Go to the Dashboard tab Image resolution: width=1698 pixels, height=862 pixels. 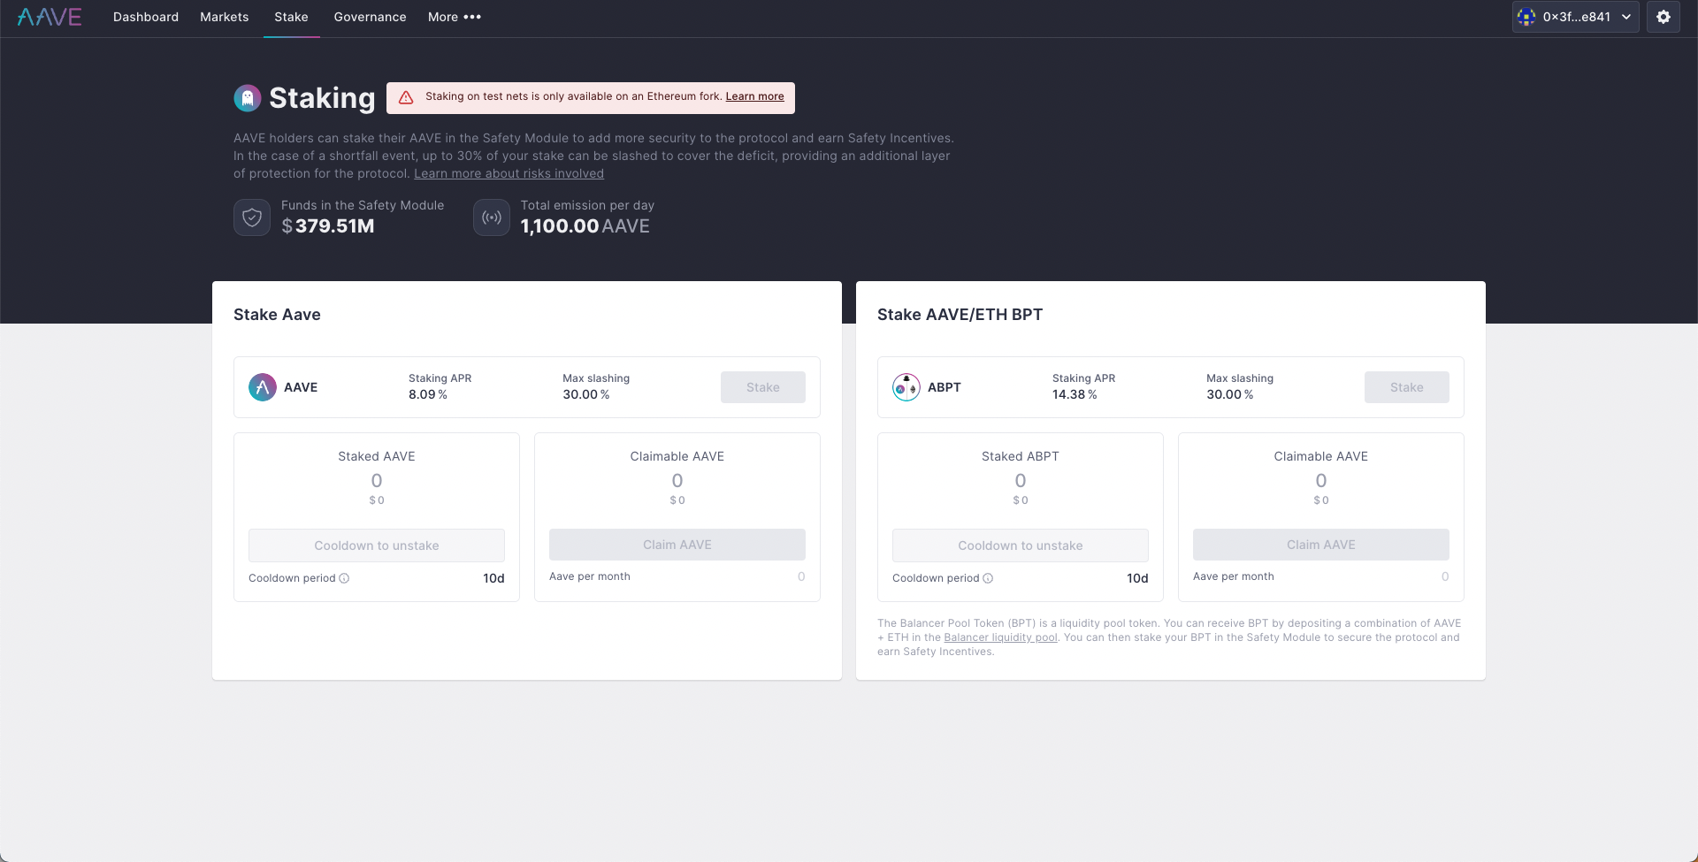(x=145, y=17)
